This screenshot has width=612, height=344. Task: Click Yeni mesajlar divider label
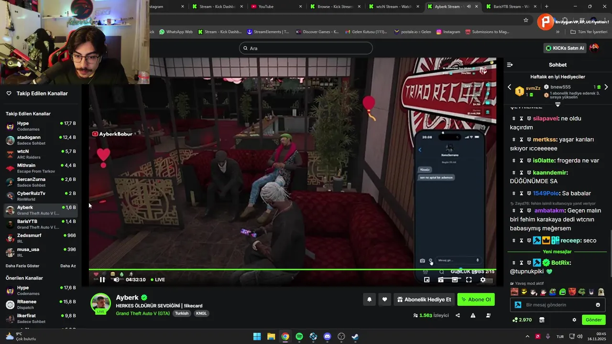(557, 252)
